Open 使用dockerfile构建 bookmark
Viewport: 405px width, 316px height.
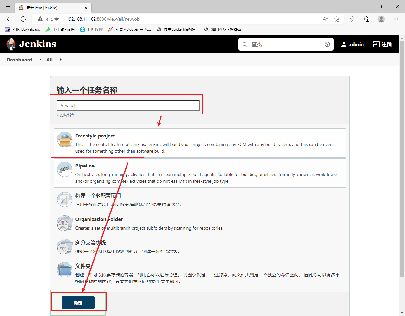point(178,29)
